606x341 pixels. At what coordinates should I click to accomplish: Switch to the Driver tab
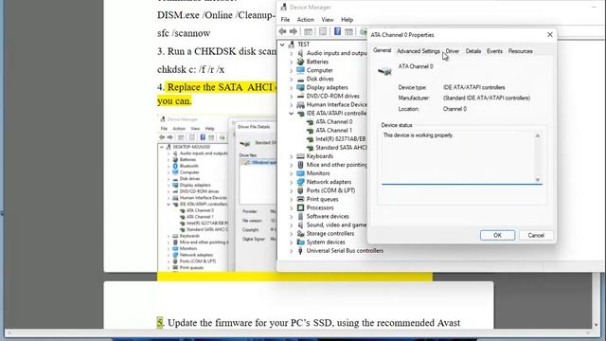point(453,51)
